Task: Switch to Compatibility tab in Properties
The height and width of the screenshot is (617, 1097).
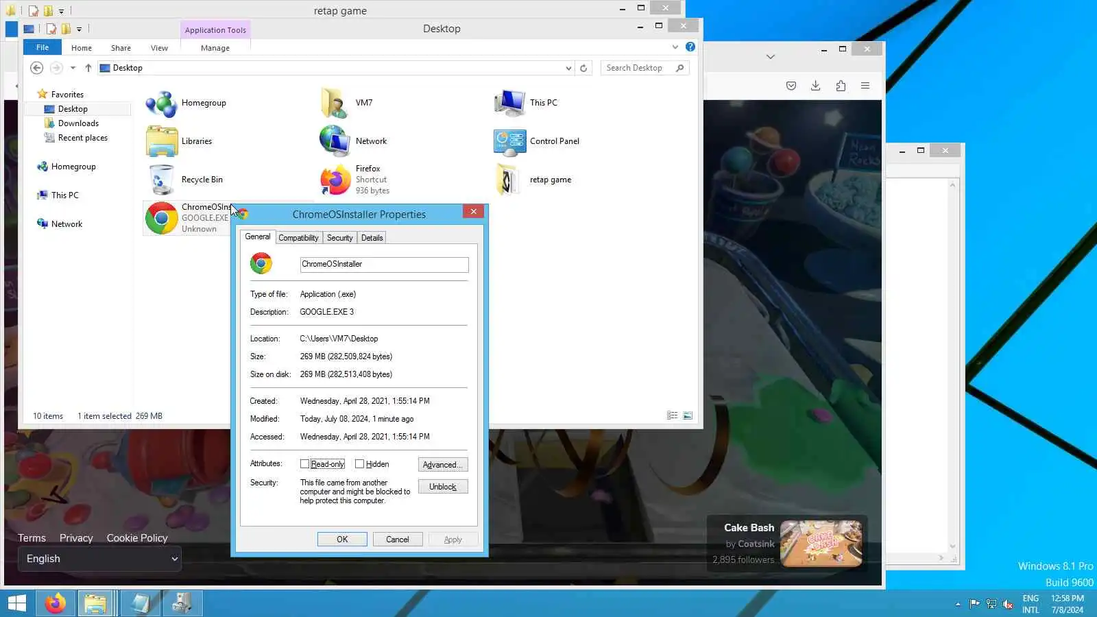Action: click(x=298, y=238)
